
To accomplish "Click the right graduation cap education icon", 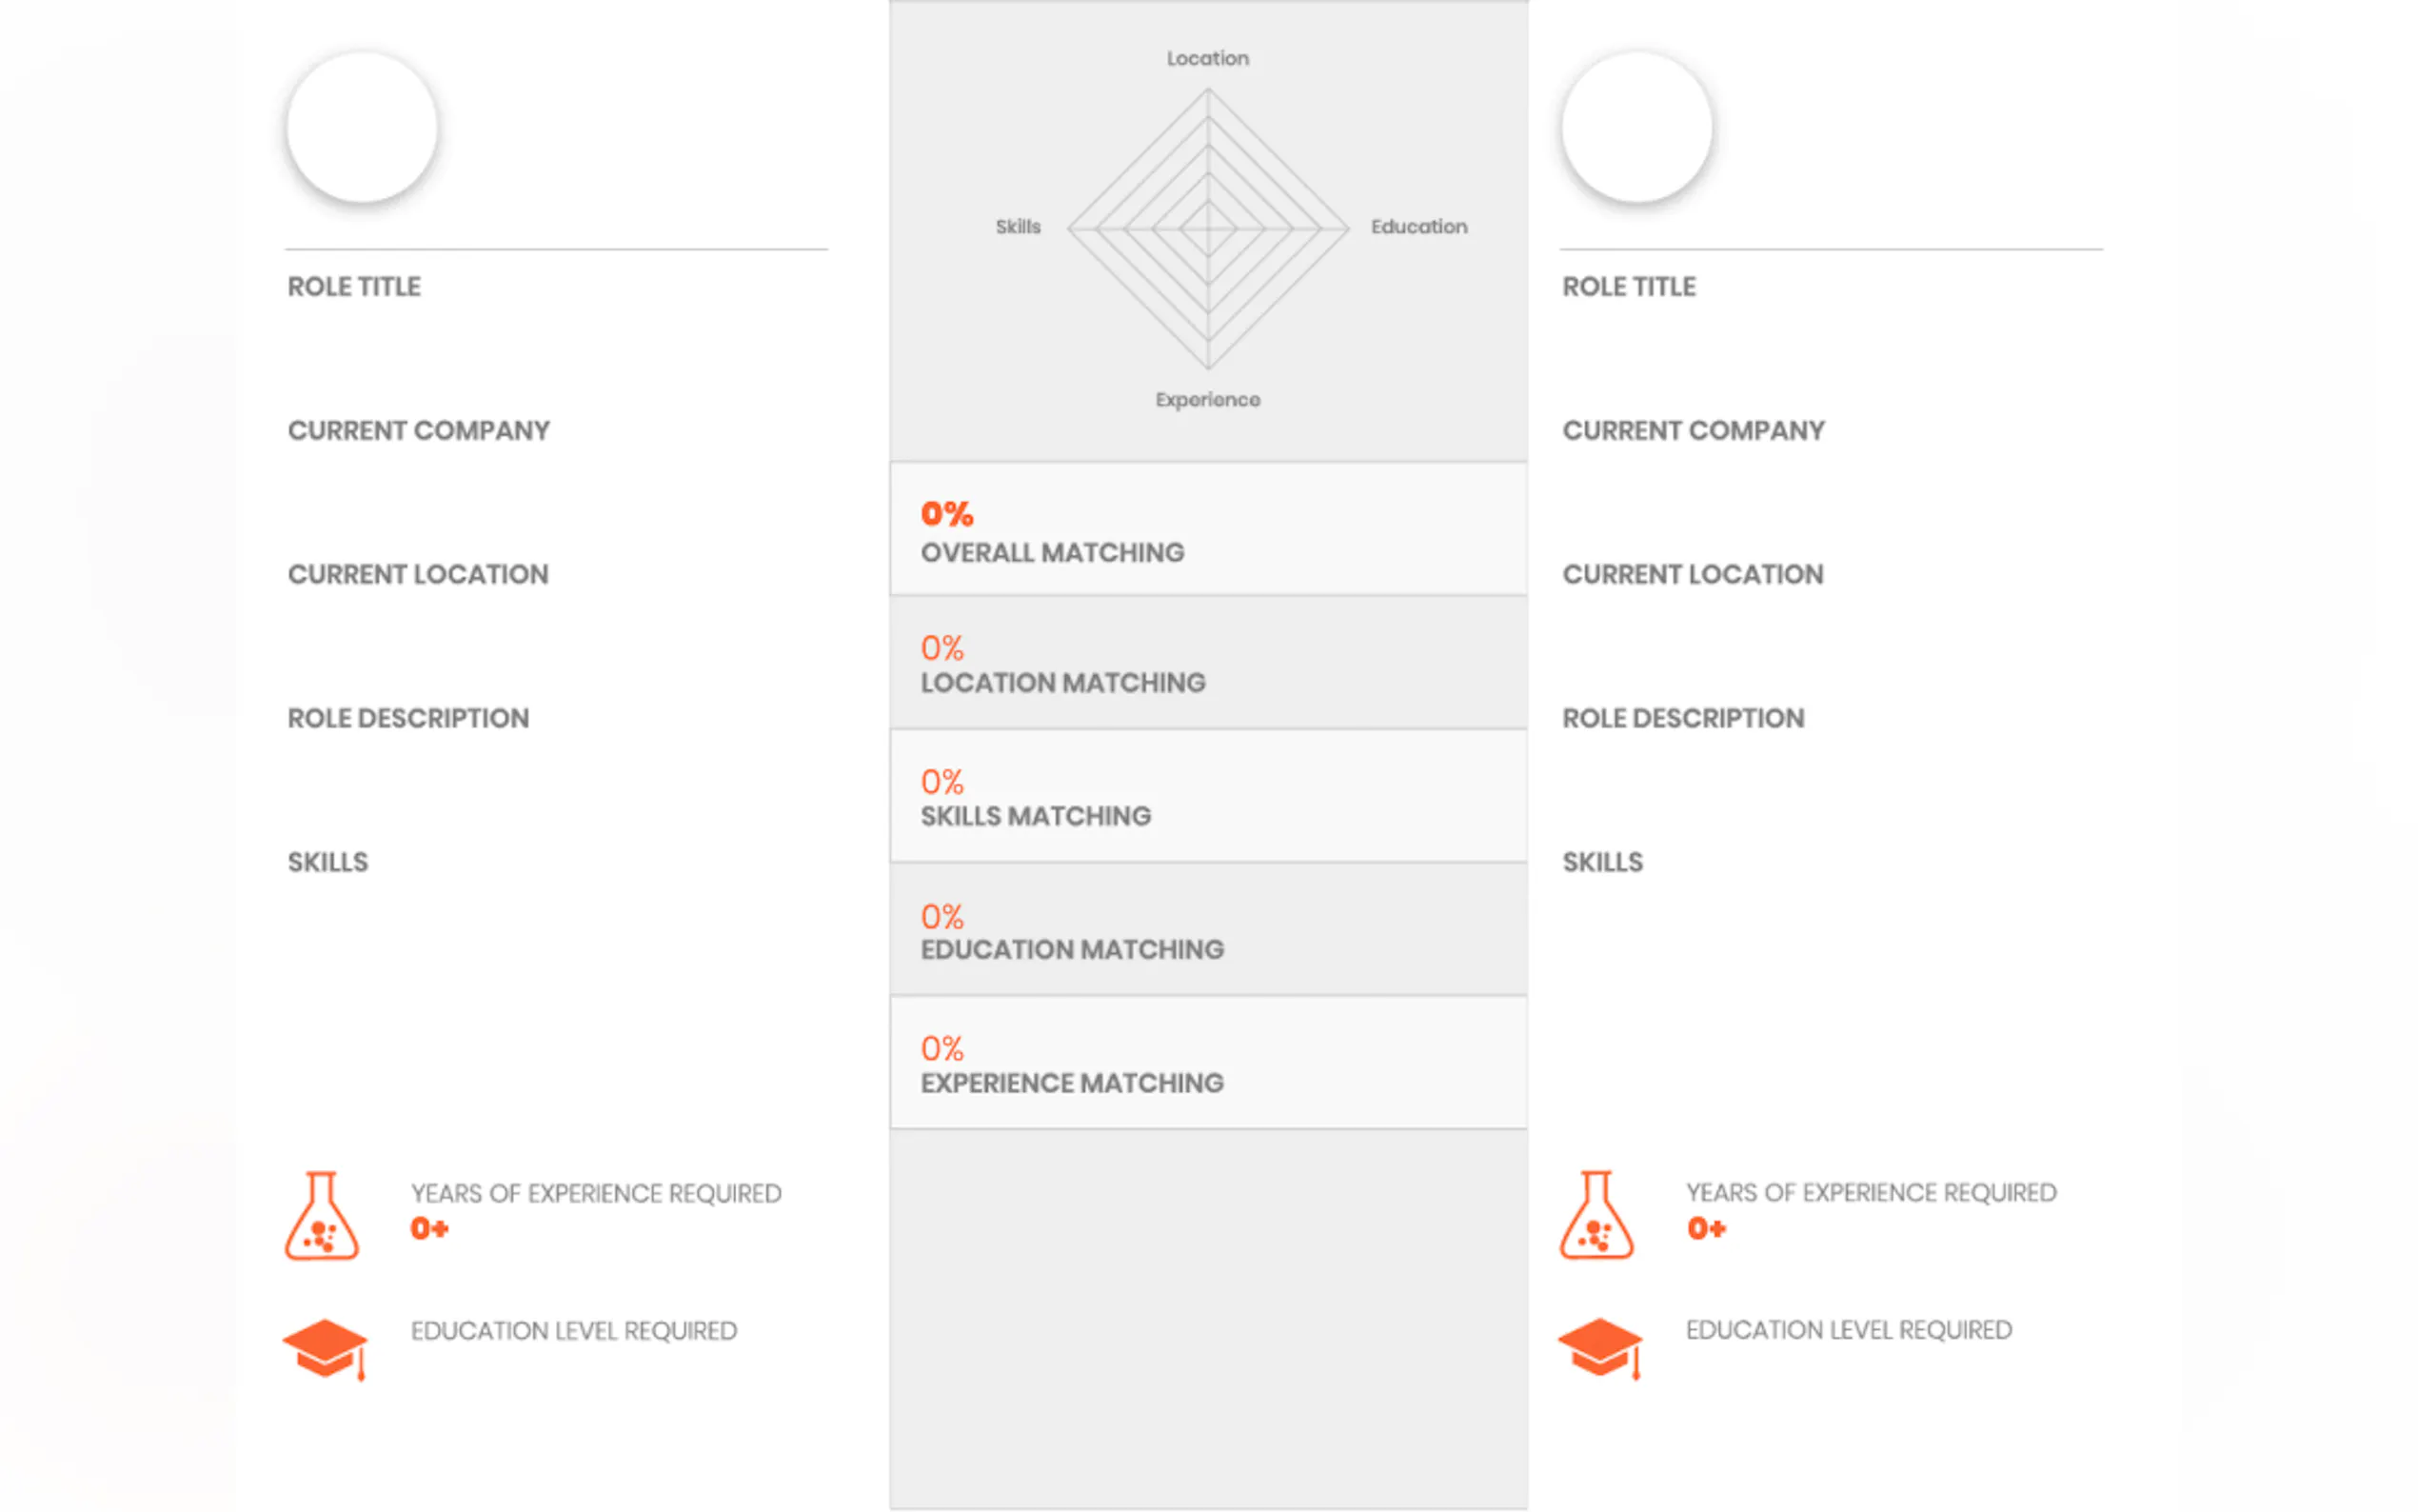I will (1599, 1348).
